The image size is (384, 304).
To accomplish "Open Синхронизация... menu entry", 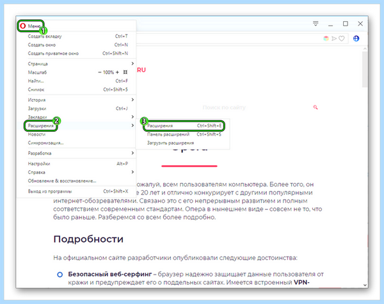I will [77, 143].
